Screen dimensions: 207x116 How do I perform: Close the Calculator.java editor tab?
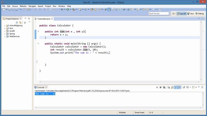tap(52, 19)
